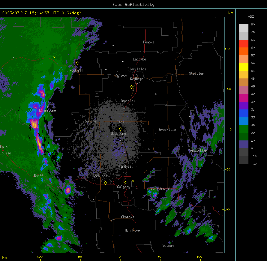Click the Limestone map label
This screenshot has height=261, width=267.
47,110
